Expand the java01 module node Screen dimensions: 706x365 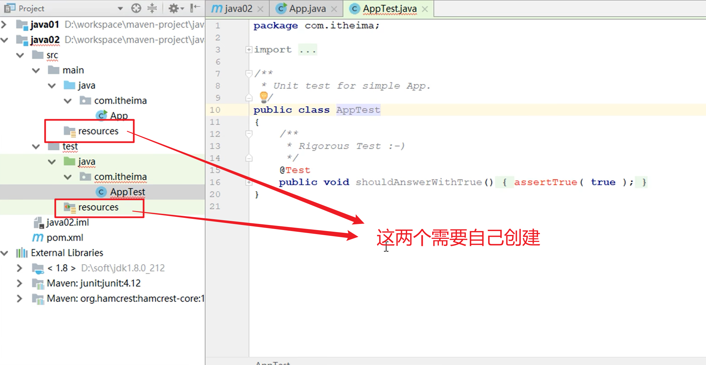point(4,24)
